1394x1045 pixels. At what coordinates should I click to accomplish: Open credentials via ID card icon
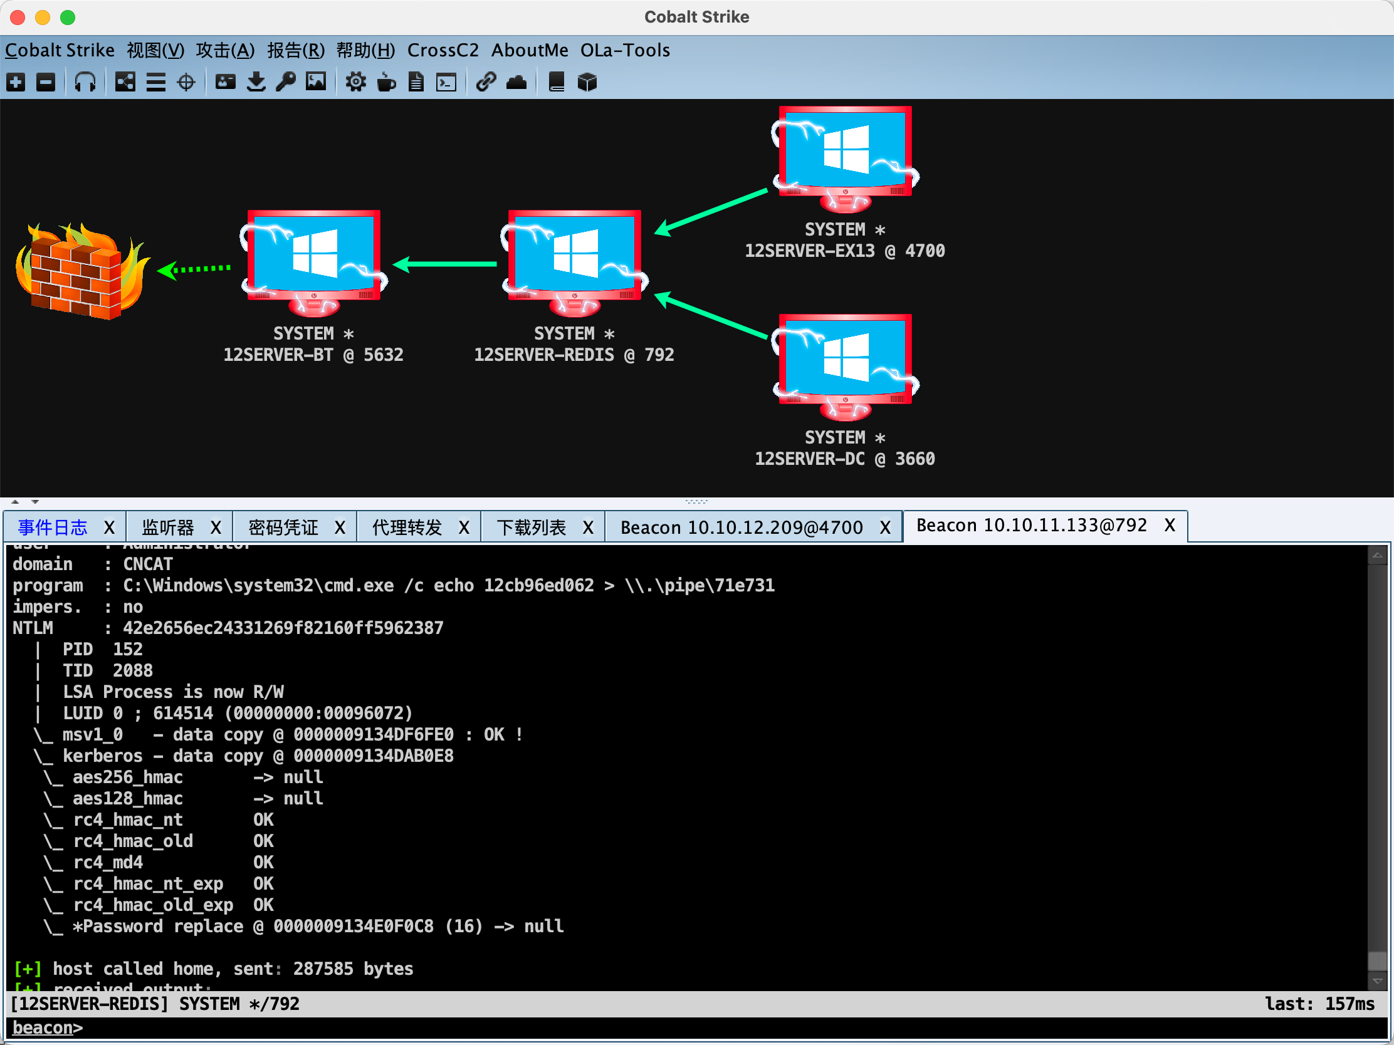225,82
